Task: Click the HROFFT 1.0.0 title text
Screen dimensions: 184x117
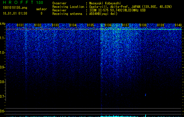Action: tap(23, 2)
